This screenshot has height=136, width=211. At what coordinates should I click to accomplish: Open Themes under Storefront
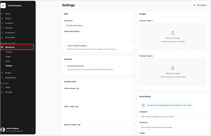click(x=9, y=52)
